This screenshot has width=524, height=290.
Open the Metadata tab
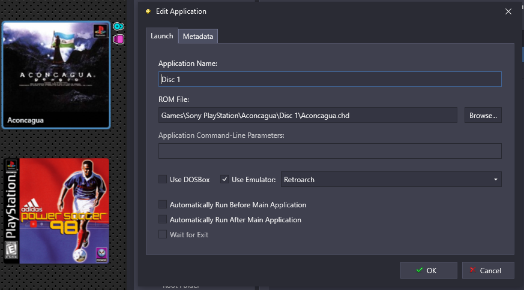(198, 37)
